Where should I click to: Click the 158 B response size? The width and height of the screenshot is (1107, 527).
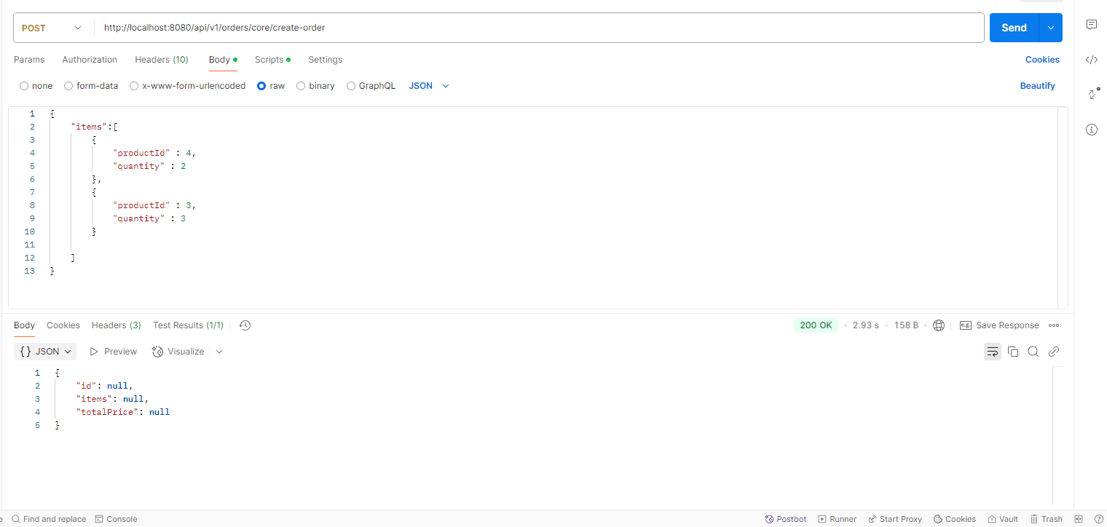coord(906,325)
